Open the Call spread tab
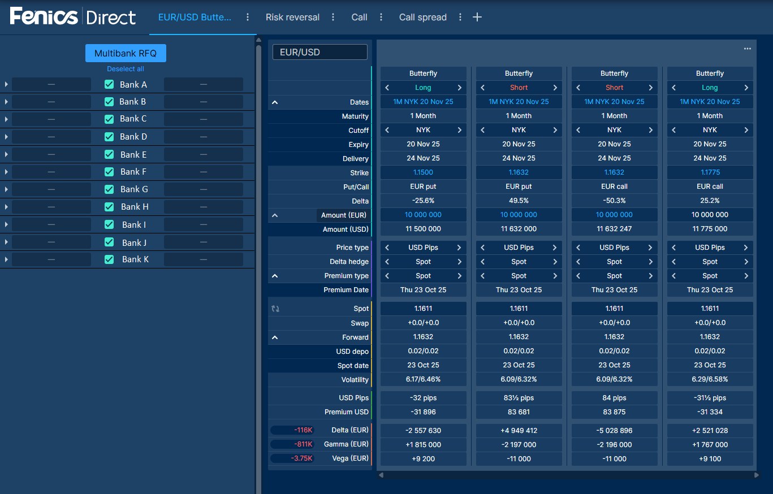 coord(422,17)
